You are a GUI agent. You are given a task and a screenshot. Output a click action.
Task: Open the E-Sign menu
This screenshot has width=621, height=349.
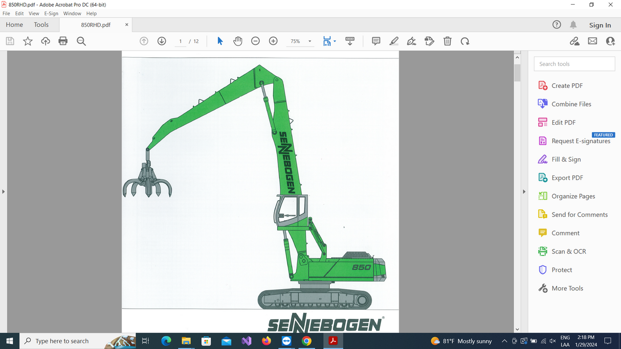click(51, 13)
